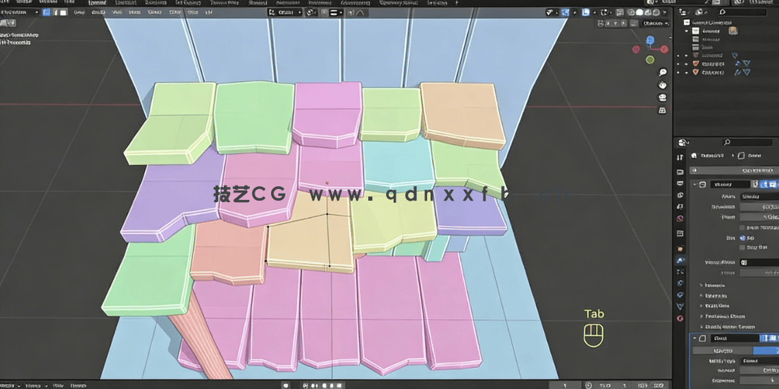Toggle X-ray mode in viewport header
The height and width of the screenshot is (389, 779).
pyautogui.click(x=619, y=12)
